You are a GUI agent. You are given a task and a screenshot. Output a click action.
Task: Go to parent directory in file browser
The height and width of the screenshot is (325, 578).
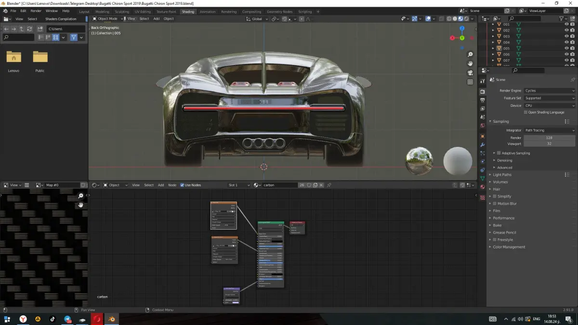22,29
